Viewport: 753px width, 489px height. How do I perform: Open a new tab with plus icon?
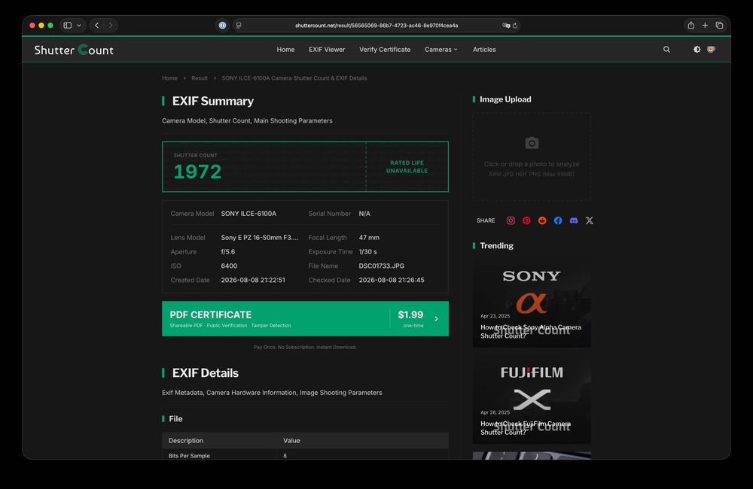tap(705, 26)
